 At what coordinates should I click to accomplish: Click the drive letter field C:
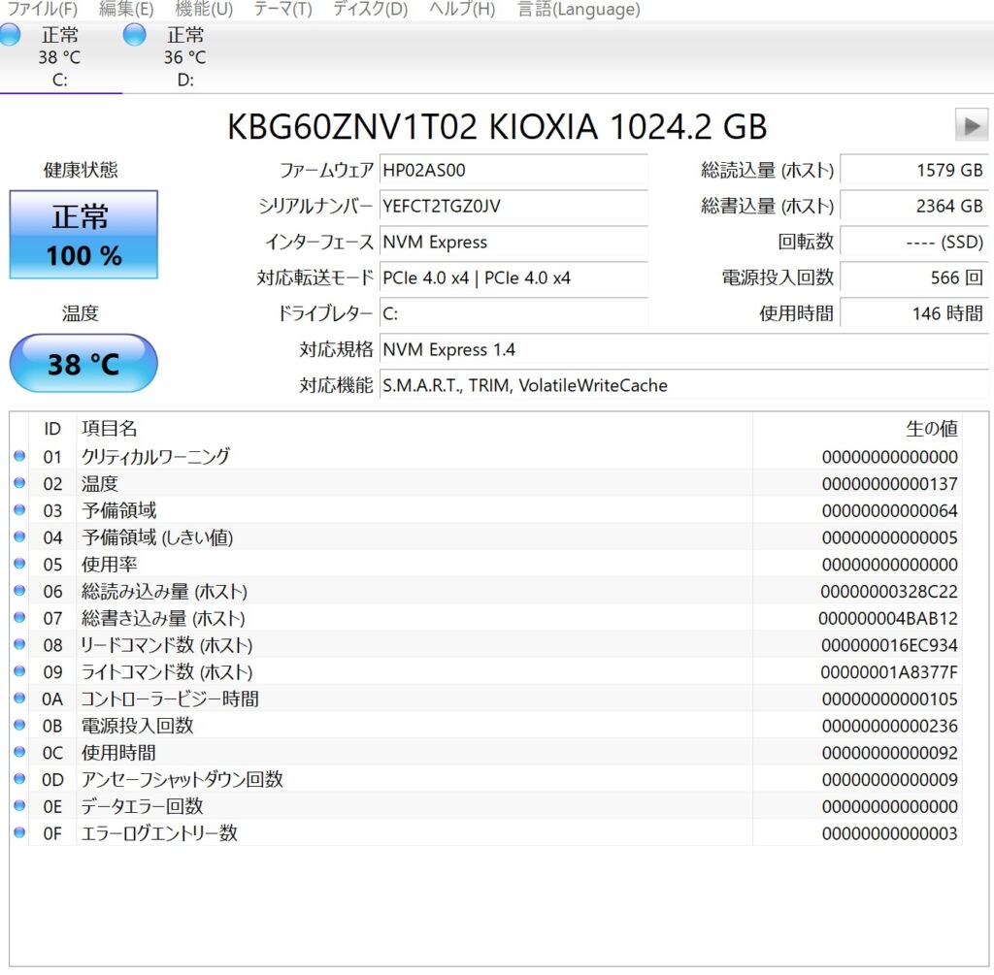(514, 313)
